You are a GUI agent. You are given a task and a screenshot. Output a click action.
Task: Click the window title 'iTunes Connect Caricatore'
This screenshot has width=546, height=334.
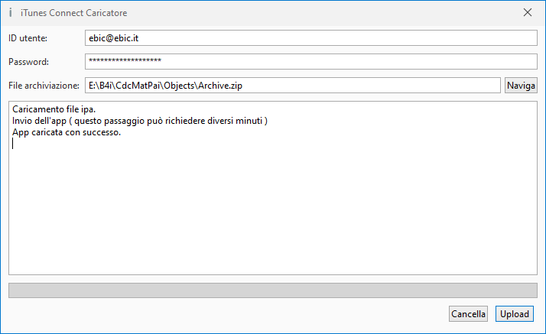click(x=74, y=13)
